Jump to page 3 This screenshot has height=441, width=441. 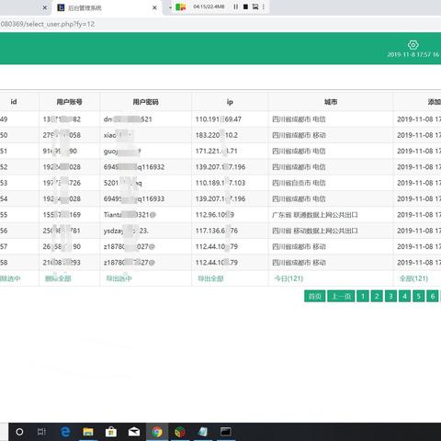click(x=390, y=296)
